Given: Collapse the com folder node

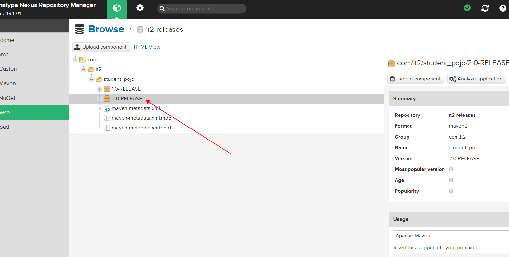Looking at the screenshot, I should click(x=75, y=60).
